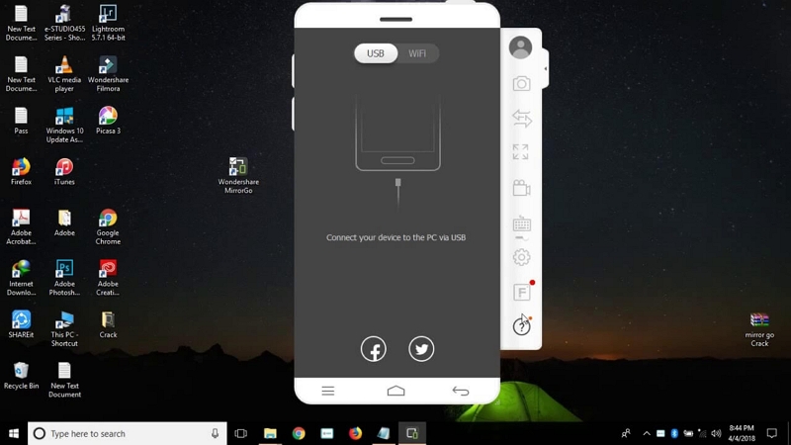Screen dimensions: 791x445
Task: Select the VLC media player shortcut
Action: pos(64,73)
